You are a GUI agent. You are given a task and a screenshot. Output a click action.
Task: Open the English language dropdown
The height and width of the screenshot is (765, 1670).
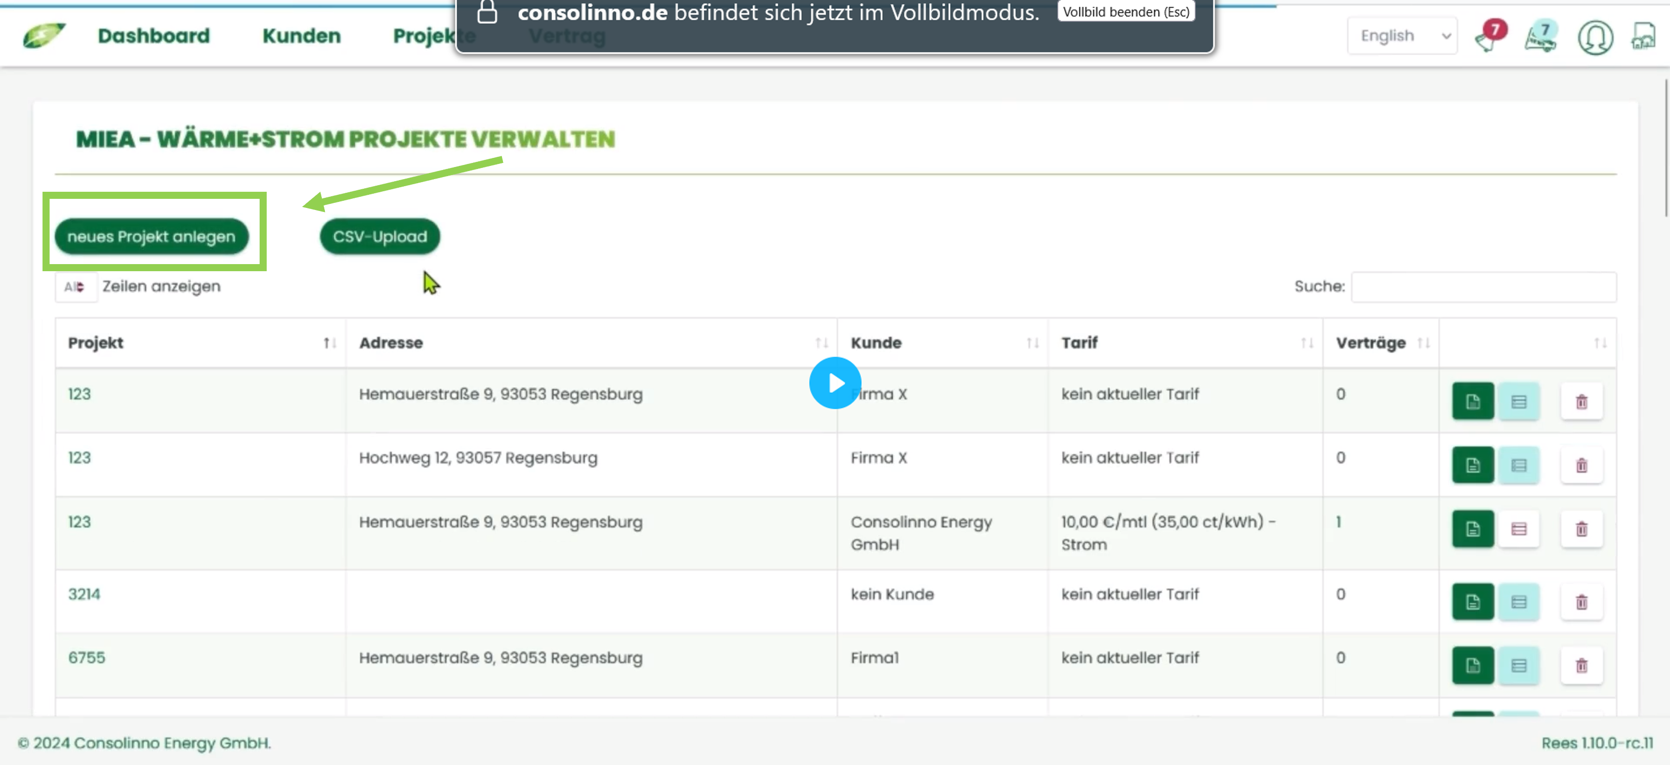[x=1402, y=35]
